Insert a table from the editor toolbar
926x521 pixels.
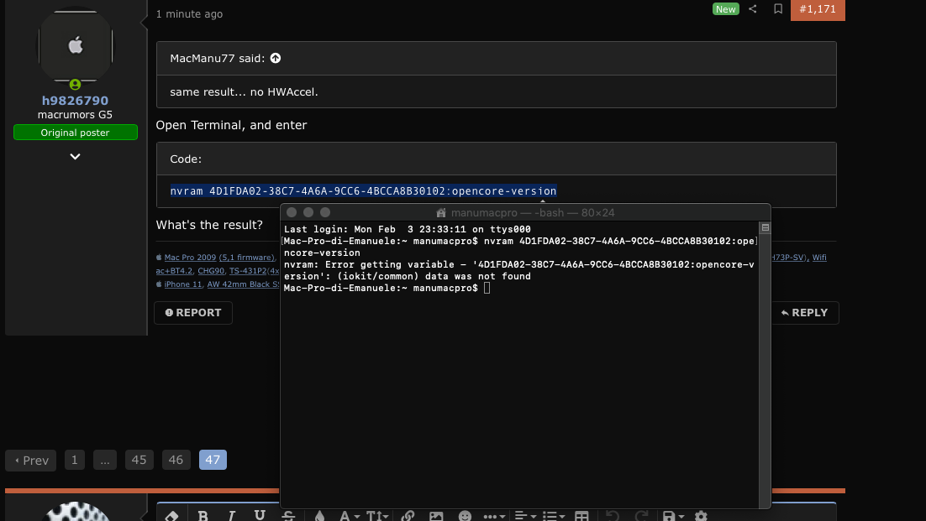point(581,516)
